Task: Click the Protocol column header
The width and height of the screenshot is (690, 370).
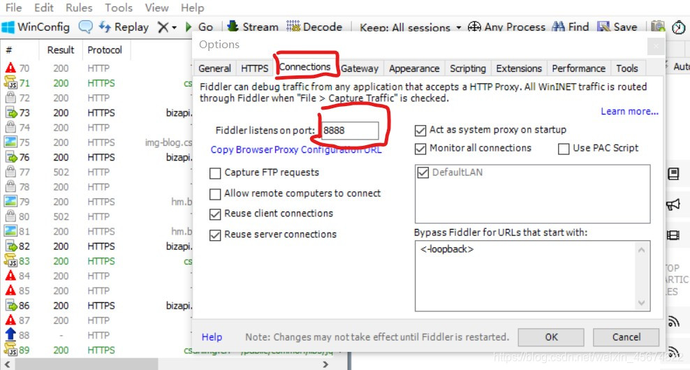Action: click(105, 50)
